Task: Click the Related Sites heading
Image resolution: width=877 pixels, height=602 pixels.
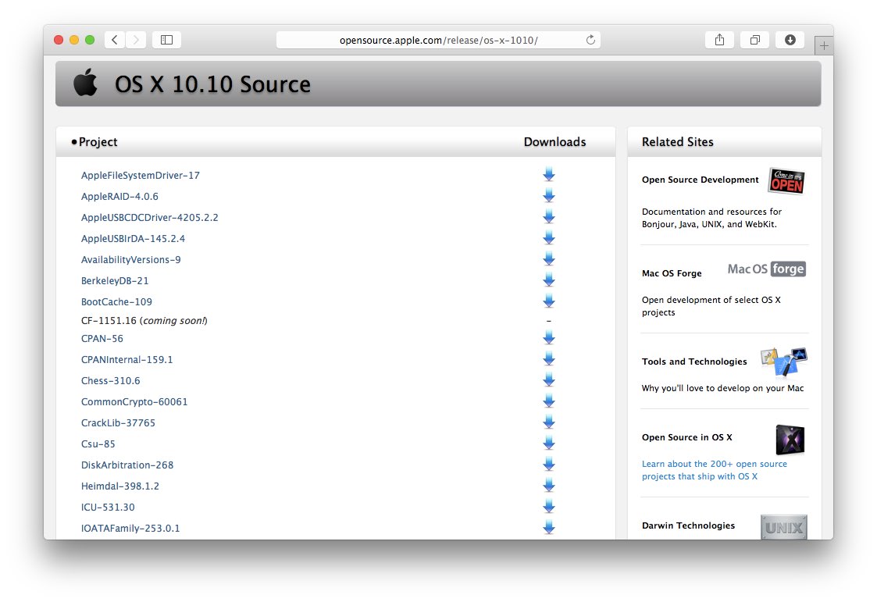Action: pos(677,142)
